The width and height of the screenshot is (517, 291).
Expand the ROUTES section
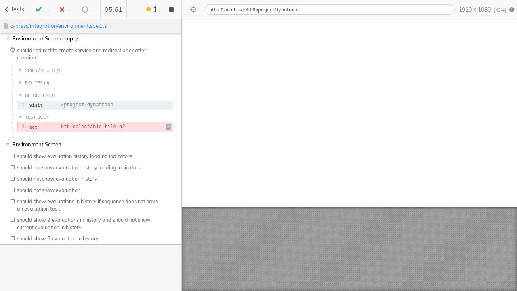(20, 82)
